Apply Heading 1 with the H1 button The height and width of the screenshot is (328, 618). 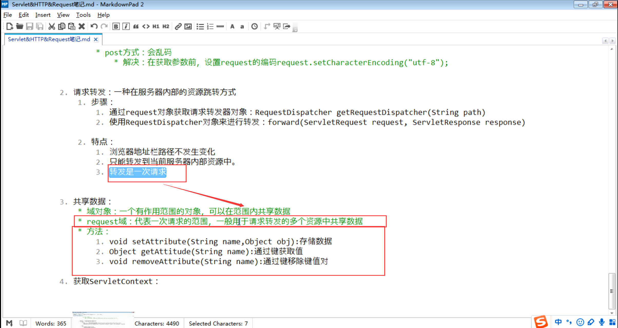pos(156,26)
